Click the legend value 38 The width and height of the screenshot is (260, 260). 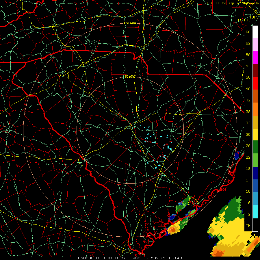(248, 112)
